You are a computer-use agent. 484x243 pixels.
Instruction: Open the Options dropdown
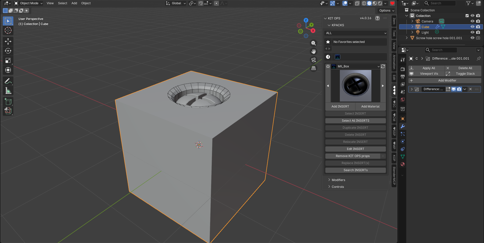387,11
